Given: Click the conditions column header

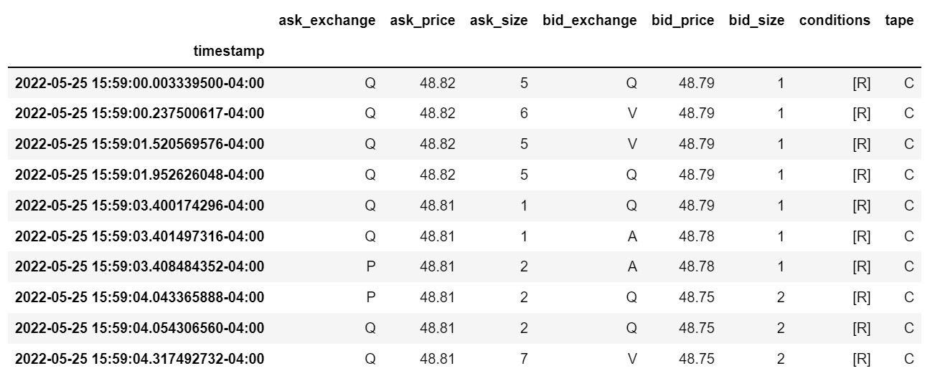Looking at the screenshot, I should pos(835,21).
